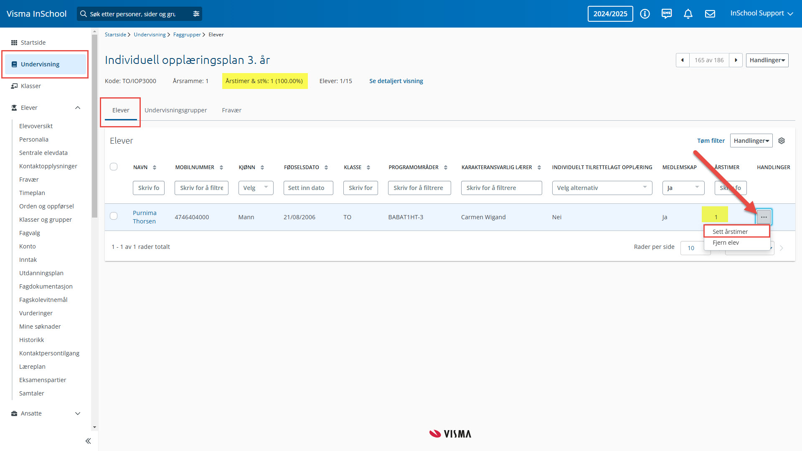Open Kjønn Velg filter dropdown

256,188
